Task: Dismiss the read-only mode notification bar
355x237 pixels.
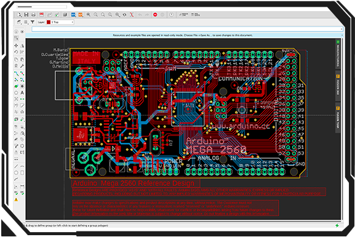Action: pos(342,35)
